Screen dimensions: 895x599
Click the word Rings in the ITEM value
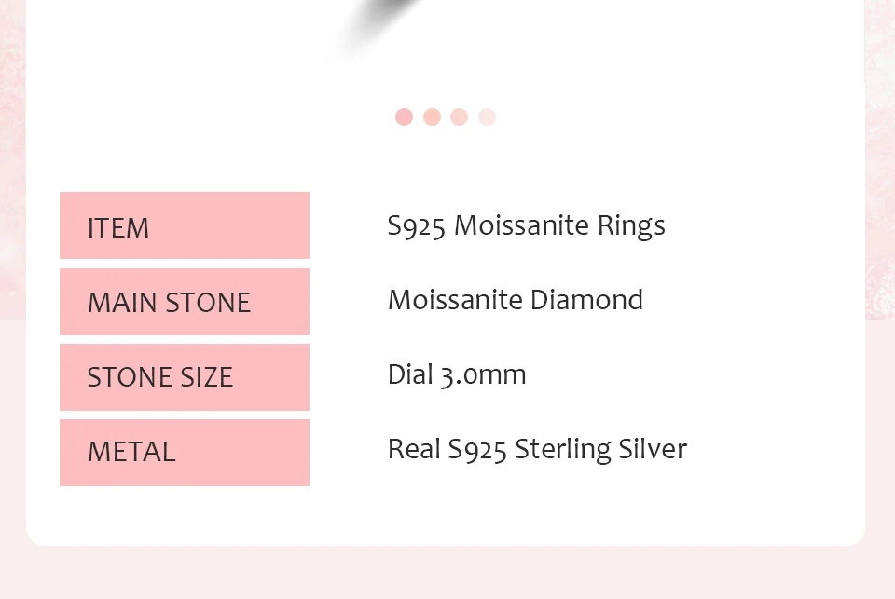tap(633, 226)
